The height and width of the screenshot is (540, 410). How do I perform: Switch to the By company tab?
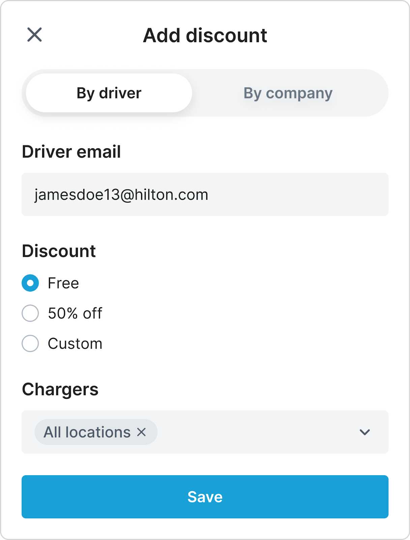point(288,93)
